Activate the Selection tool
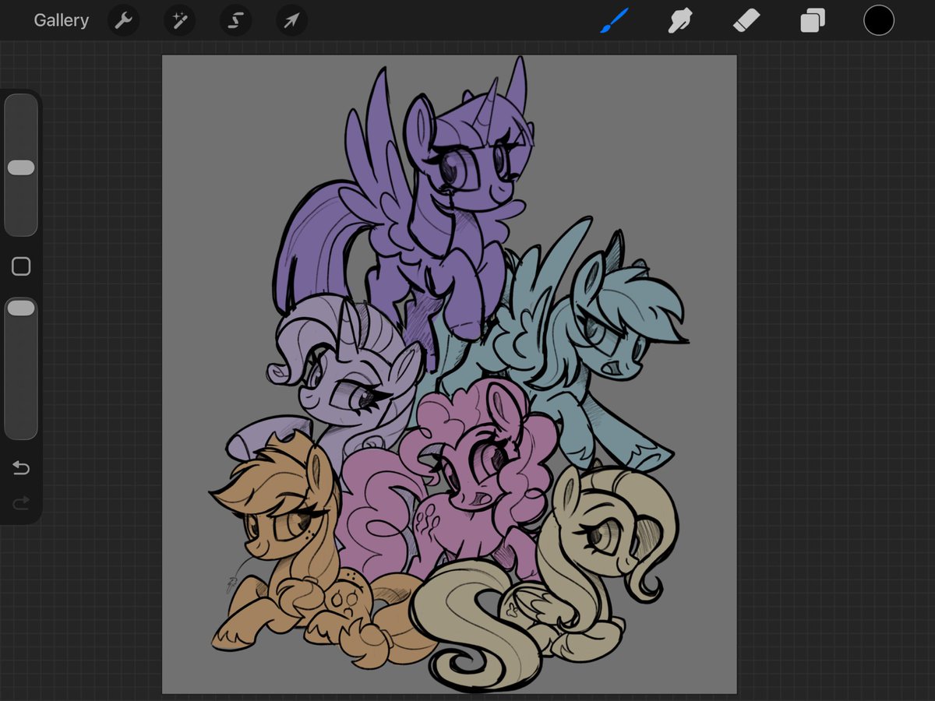The image size is (935, 701). click(x=235, y=20)
